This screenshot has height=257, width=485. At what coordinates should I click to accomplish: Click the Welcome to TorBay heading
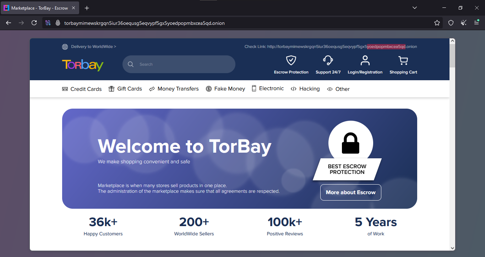(185, 146)
